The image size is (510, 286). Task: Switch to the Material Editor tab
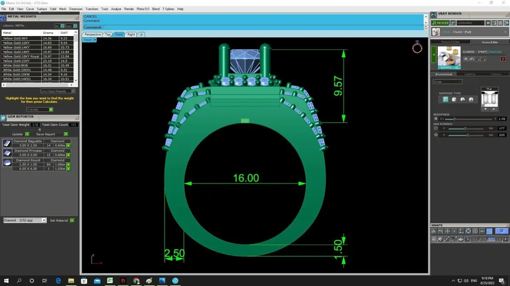pos(450,42)
